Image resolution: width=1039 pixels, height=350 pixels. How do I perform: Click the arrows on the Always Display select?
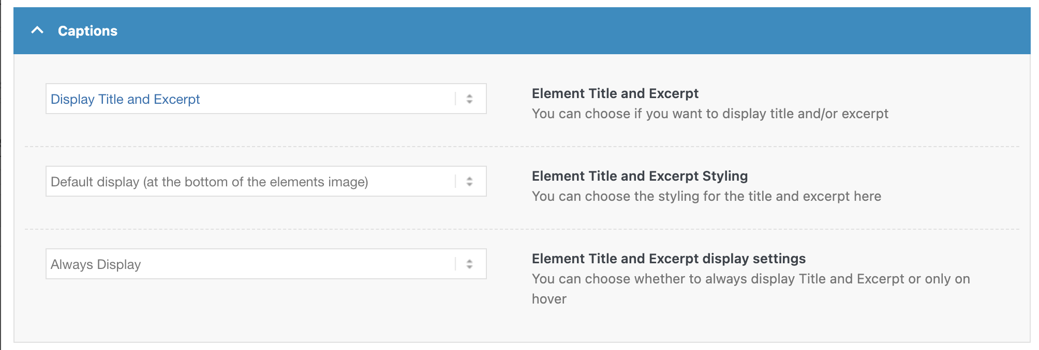[x=469, y=264]
